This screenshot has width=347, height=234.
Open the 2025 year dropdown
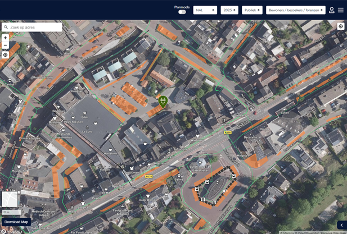point(229,10)
